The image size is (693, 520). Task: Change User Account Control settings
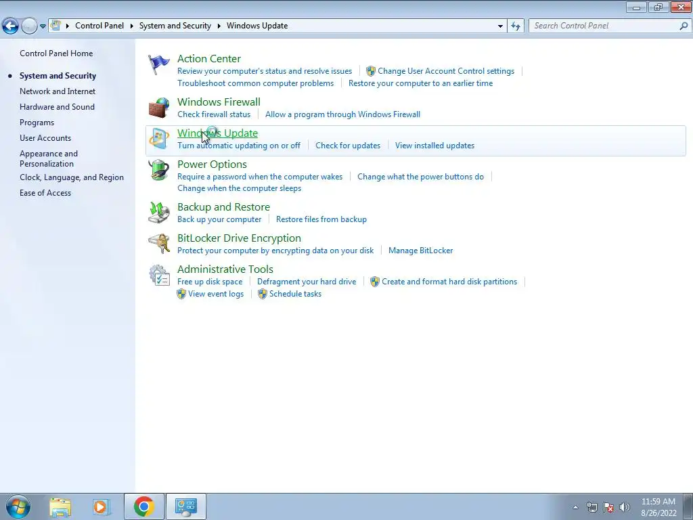pos(446,70)
